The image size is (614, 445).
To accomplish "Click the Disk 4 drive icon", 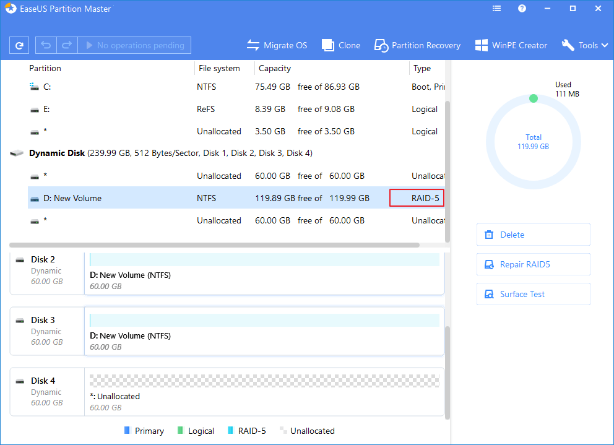I will pos(20,381).
